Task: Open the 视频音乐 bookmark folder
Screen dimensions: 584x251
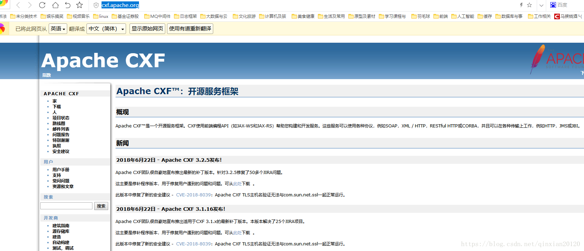Action: click(78, 16)
